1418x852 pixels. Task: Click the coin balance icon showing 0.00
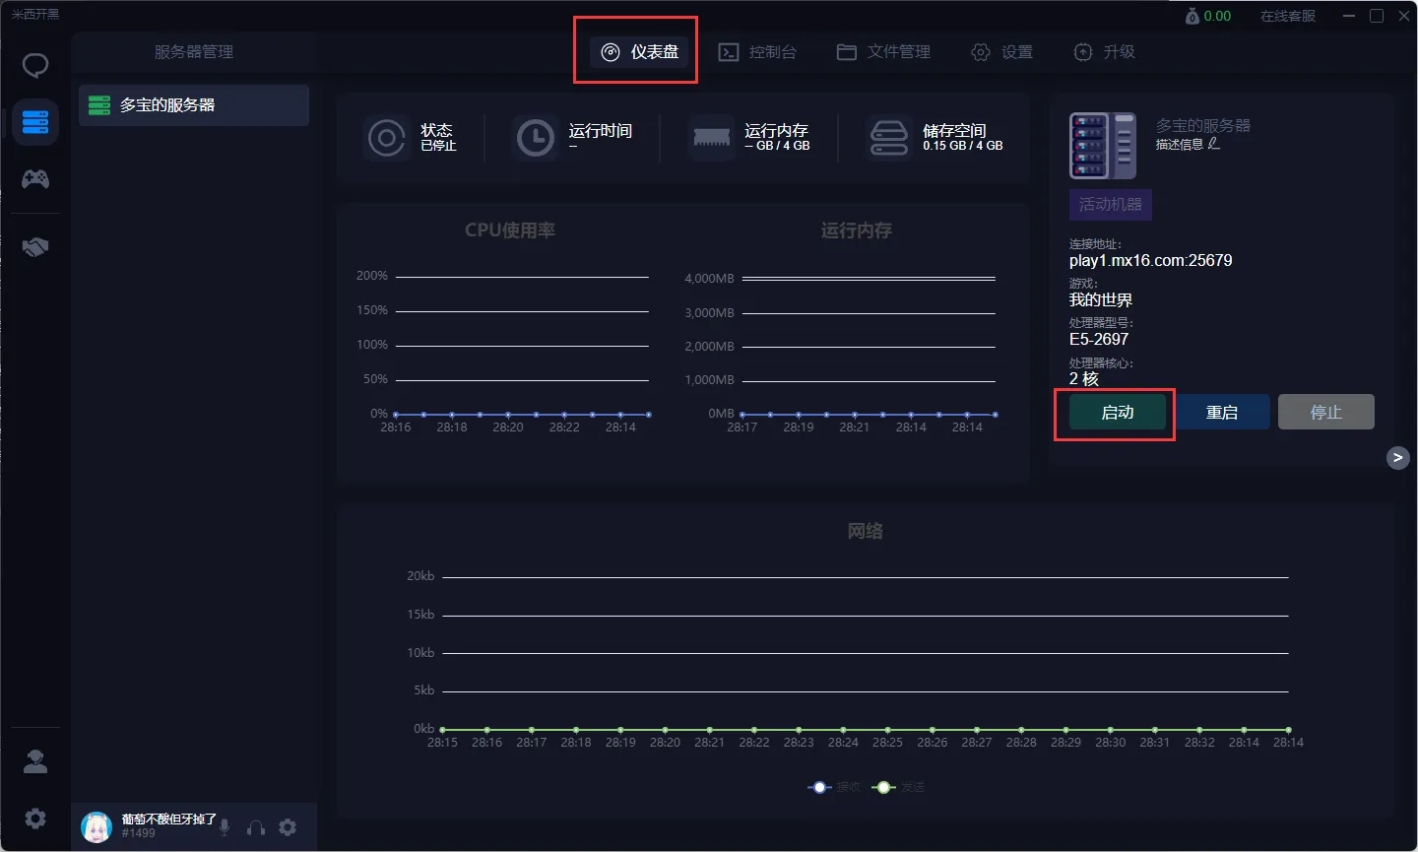1192,16
